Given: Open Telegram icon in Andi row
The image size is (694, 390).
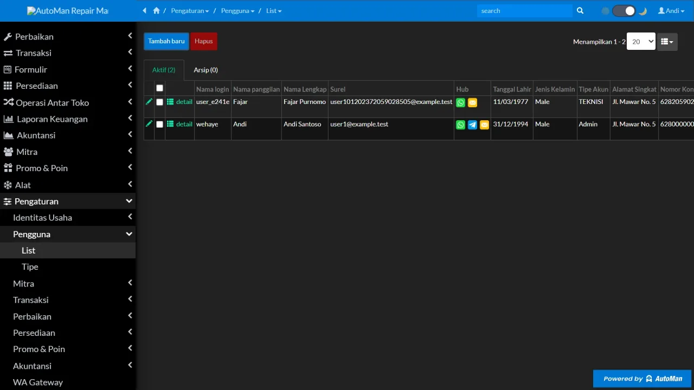Looking at the screenshot, I should (x=472, y=125).
